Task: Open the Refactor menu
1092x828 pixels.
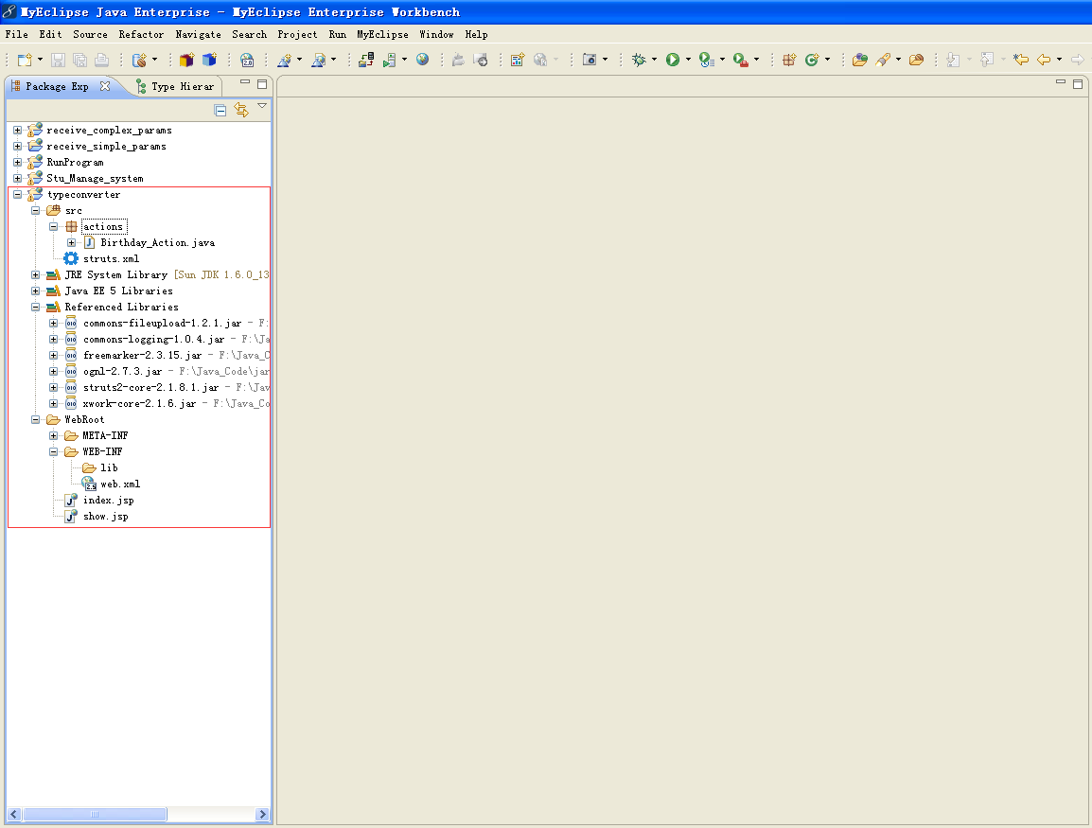Action: [x=141, y=34]
